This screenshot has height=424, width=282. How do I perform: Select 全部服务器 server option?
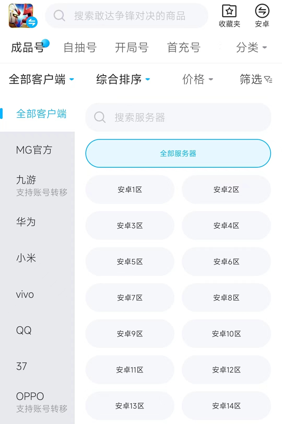tap(178, 153)
